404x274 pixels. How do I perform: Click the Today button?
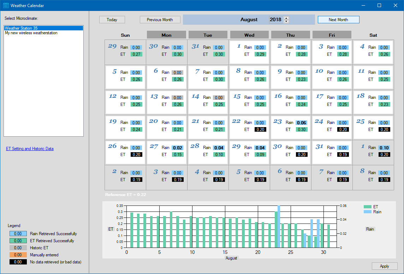tap(112, 19)
